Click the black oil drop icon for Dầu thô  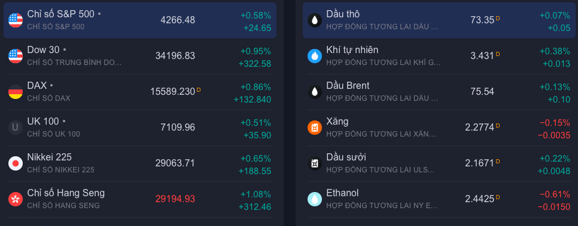tap(315, 20)
